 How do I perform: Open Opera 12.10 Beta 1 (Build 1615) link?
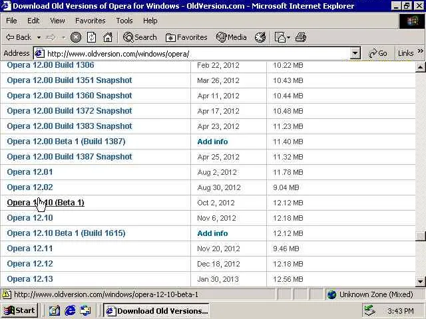click(67, 233)
